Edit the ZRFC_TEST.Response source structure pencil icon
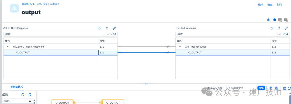 point(114,28)
